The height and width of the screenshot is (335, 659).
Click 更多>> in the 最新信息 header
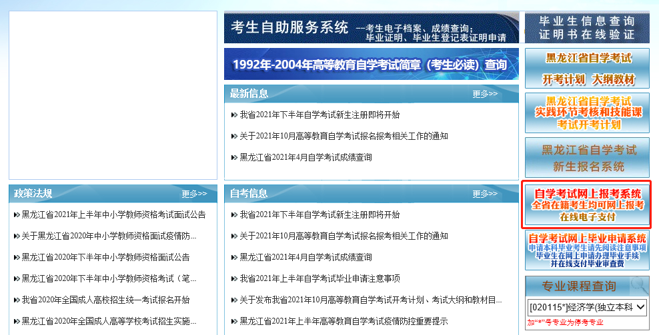tap(485, 94)
